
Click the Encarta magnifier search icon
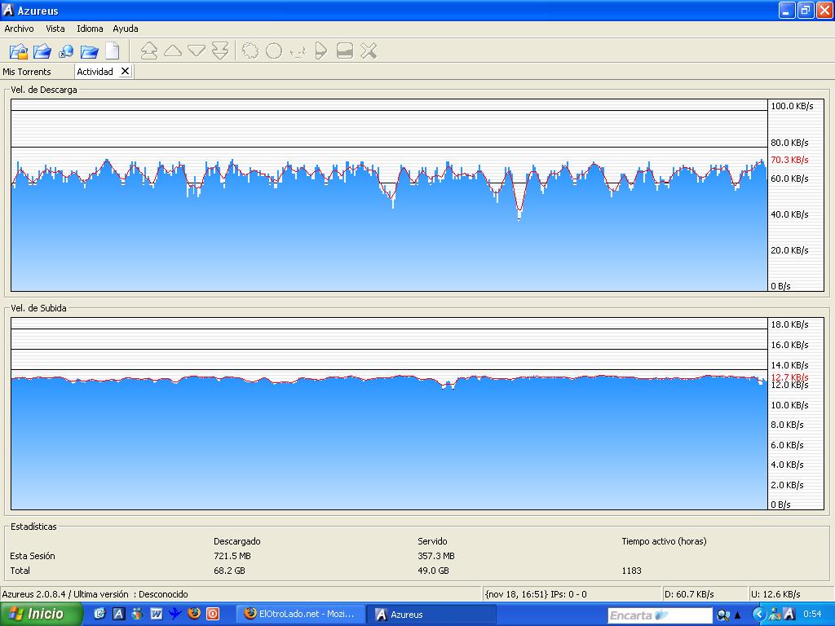click(x=723, y=615)
